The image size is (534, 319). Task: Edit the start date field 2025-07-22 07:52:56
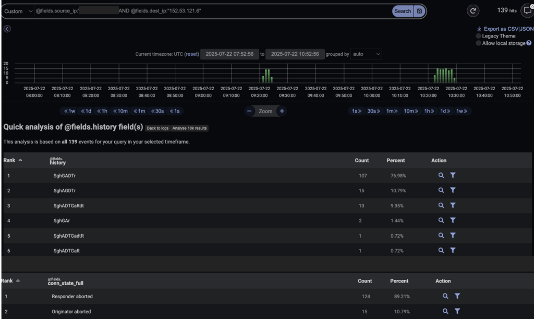tap(229, 54)
